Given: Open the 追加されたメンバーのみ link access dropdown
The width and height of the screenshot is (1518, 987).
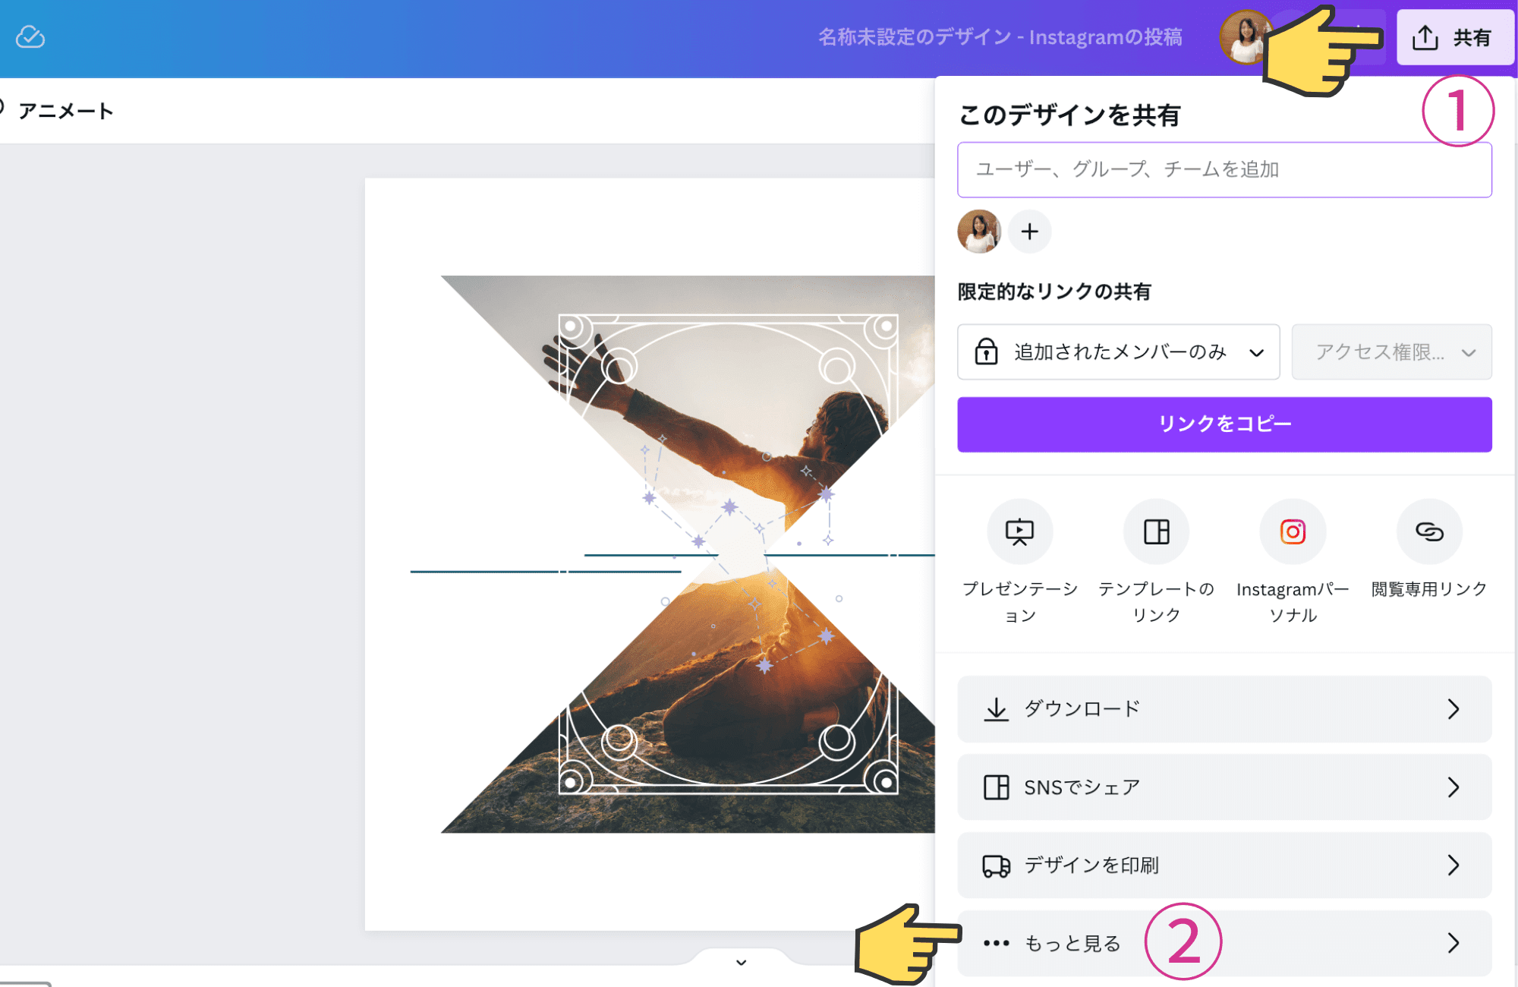Looking at the screenshot, I should pyautogui.click(x=1118, y=352).
